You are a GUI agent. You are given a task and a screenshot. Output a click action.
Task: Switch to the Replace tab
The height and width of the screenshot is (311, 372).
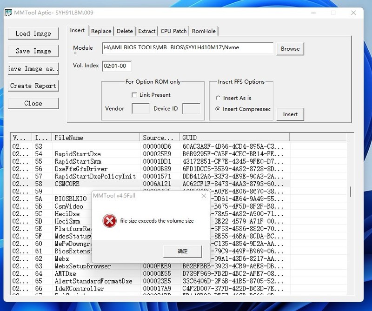click(x=101, y=31)
